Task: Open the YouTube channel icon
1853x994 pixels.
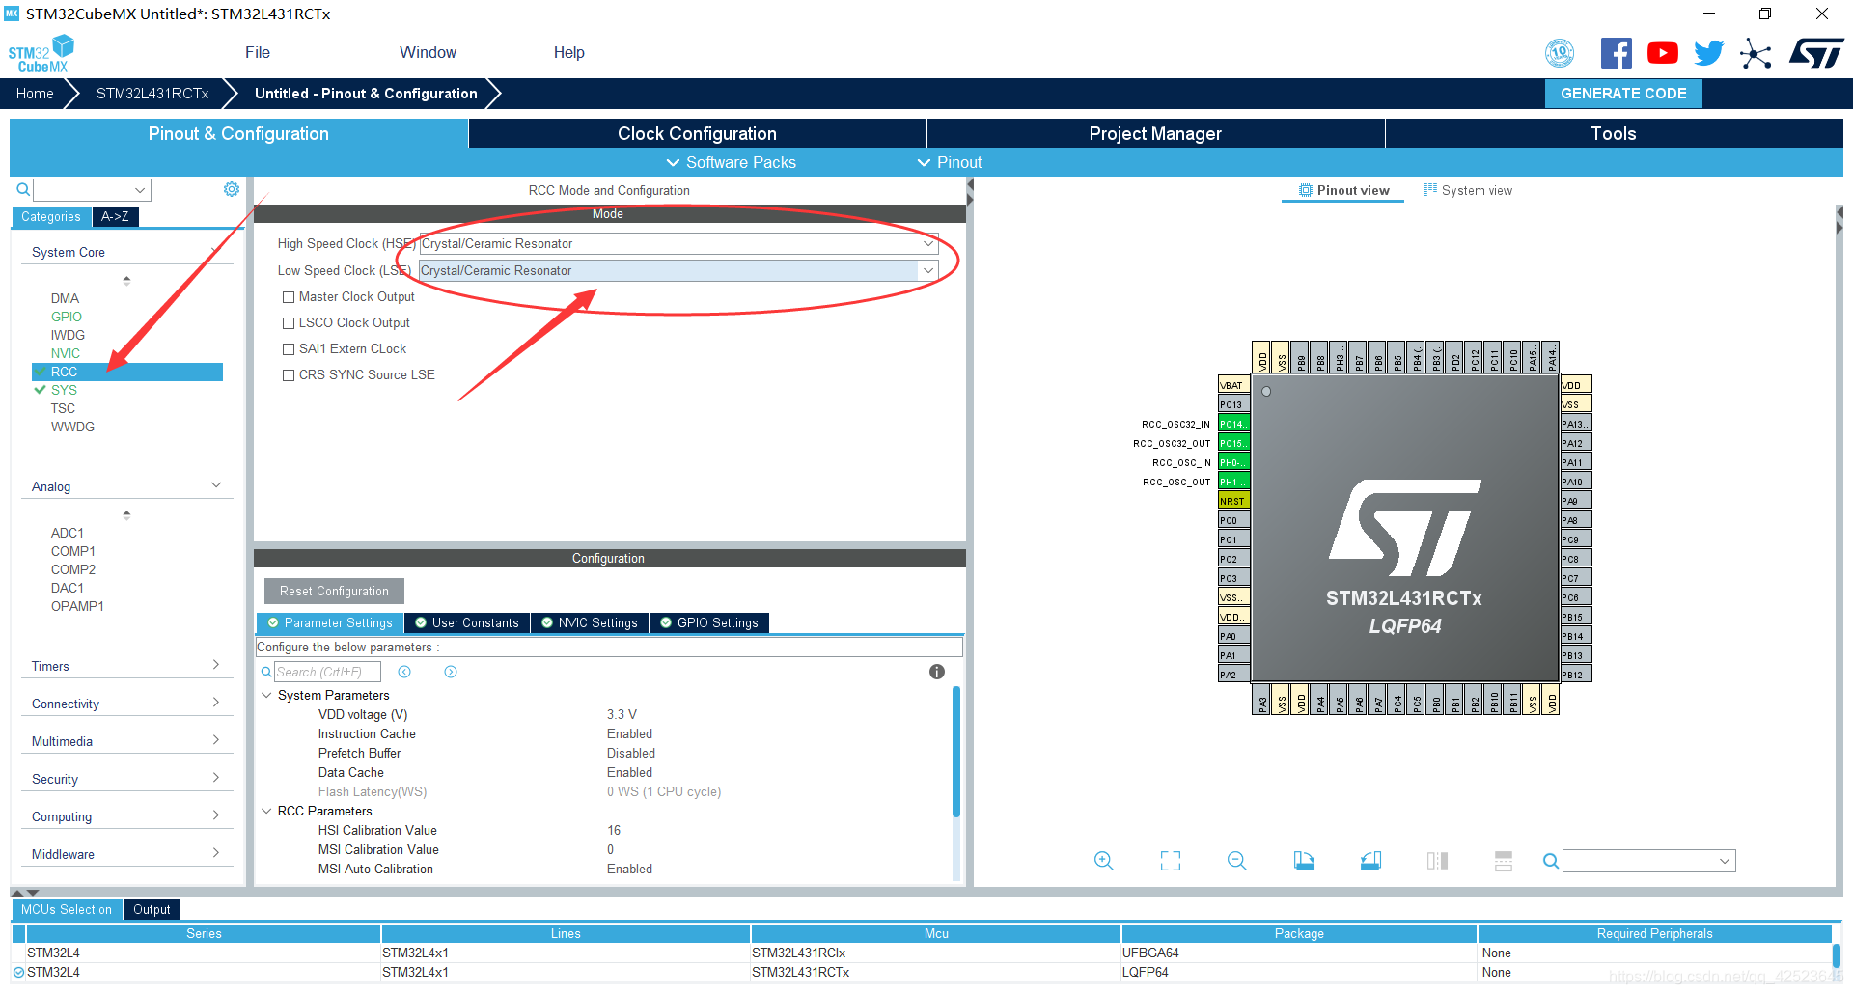Action: (1662, 53)
